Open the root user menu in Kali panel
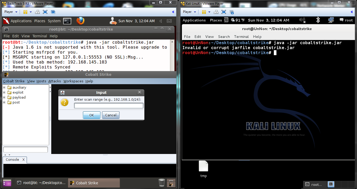This screenshot has width=357, height=189. pyautogui.click(x=346, y=20)
